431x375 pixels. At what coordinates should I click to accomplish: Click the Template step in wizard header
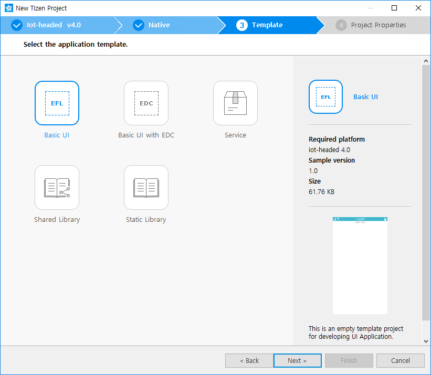(x=267, y=25)
